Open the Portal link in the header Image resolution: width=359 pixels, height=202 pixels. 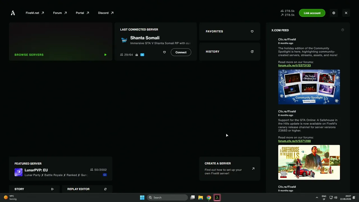82,13
